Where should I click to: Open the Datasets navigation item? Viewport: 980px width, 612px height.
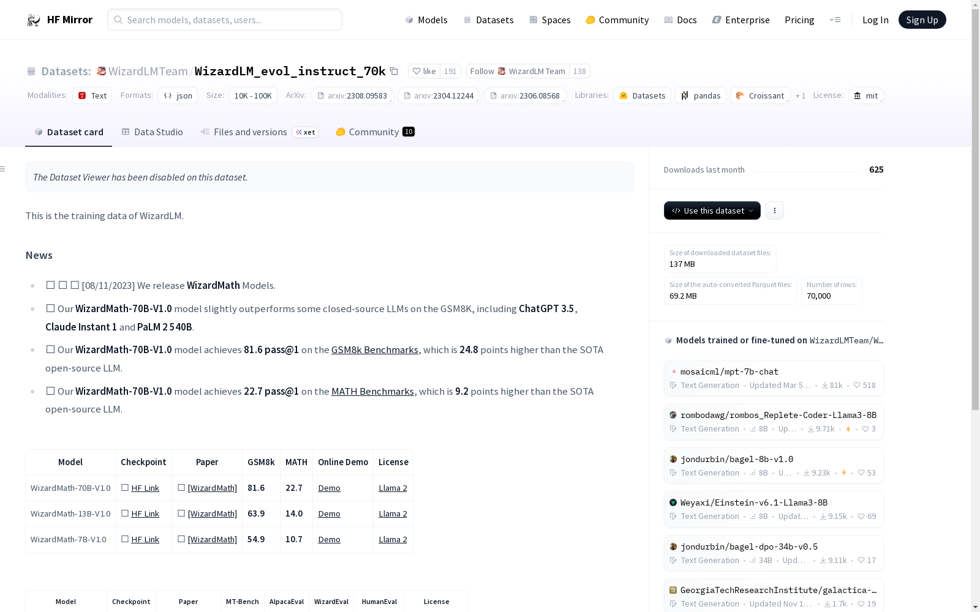pos(488,20)
